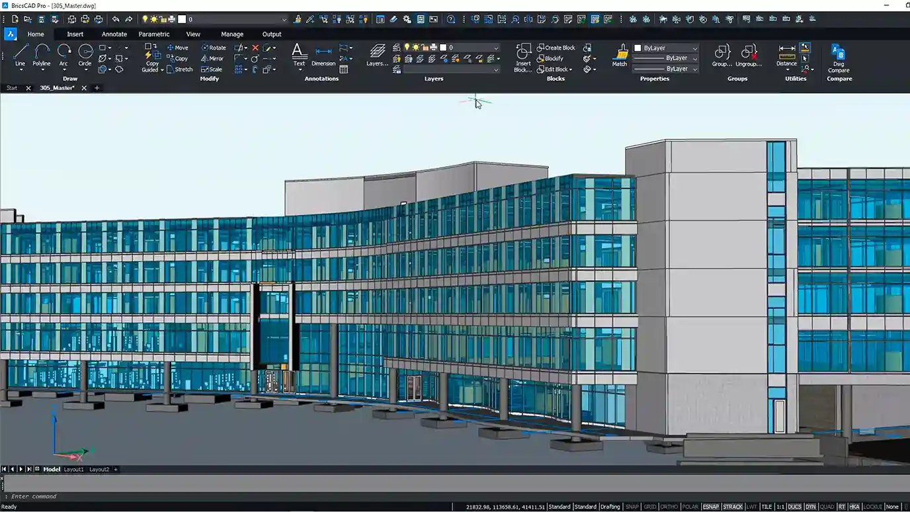Expand the Copy Guided dropdown arrow
This screenshot has width=910, height=512.
162,70
